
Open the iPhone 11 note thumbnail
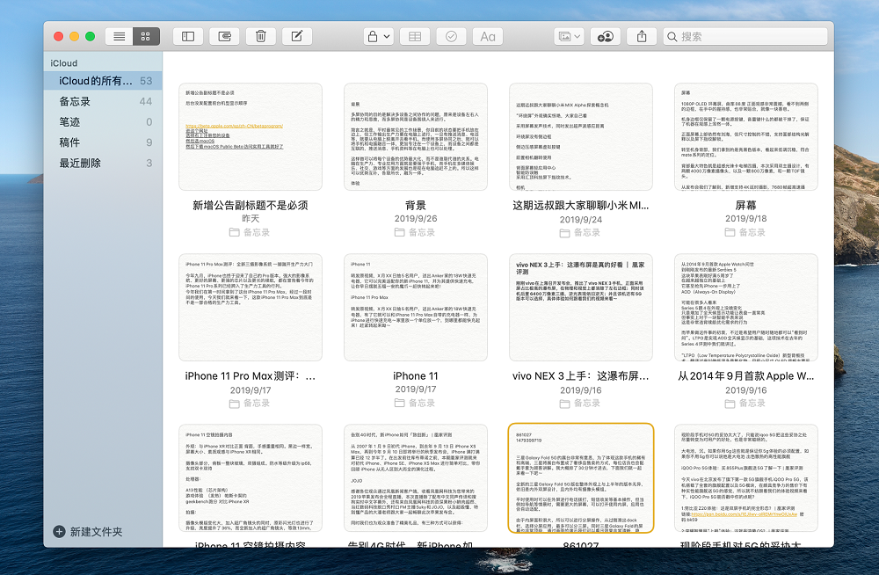pos(415,308)
